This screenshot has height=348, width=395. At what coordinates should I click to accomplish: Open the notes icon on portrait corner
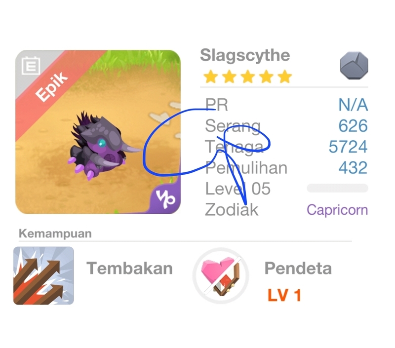[x=31, y=66]
